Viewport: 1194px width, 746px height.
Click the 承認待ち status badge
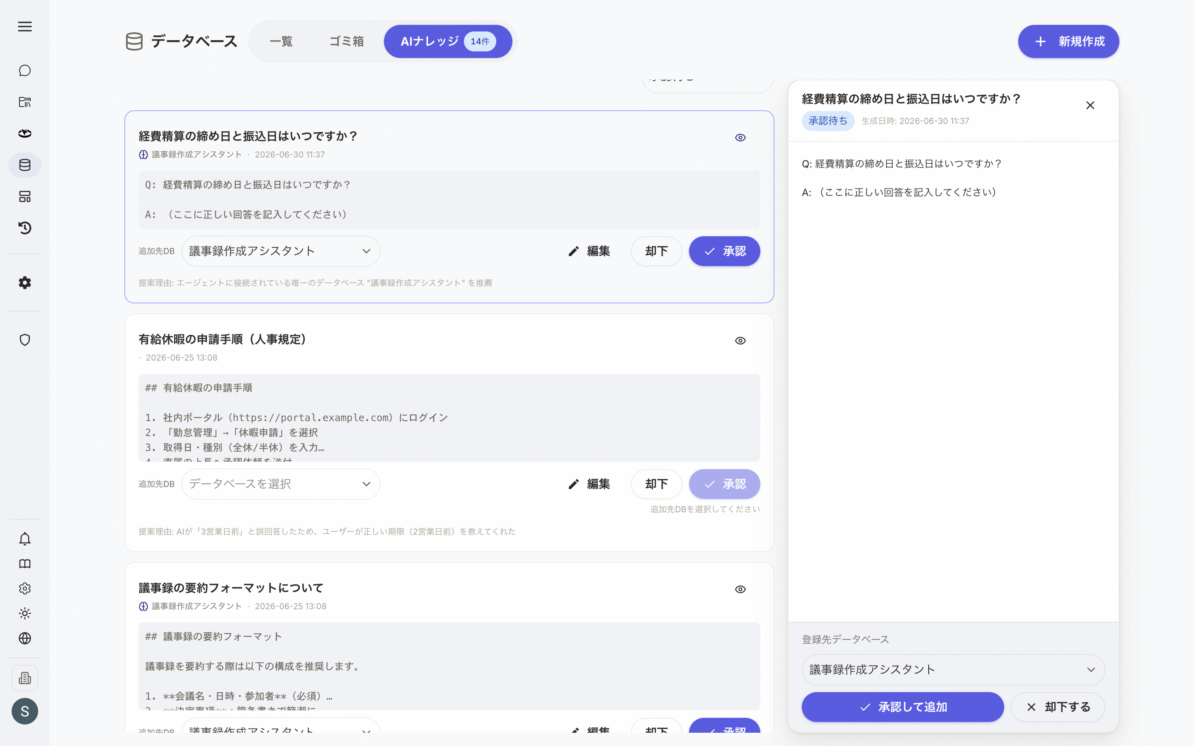point(828,121)
